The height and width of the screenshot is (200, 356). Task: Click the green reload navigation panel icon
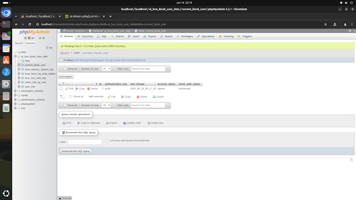[x=44, y=38]
